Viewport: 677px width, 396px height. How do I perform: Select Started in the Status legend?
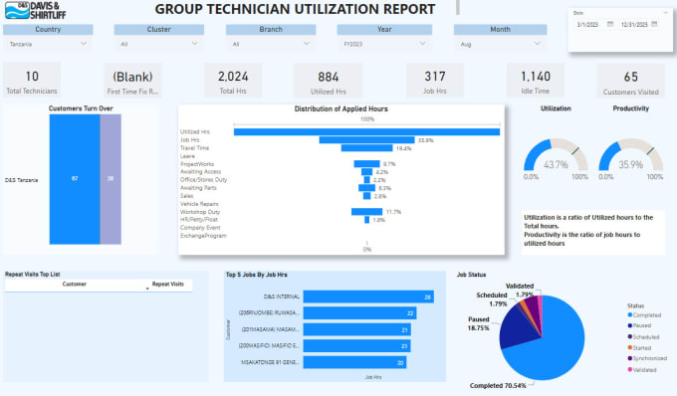click(x=639, y=347)
